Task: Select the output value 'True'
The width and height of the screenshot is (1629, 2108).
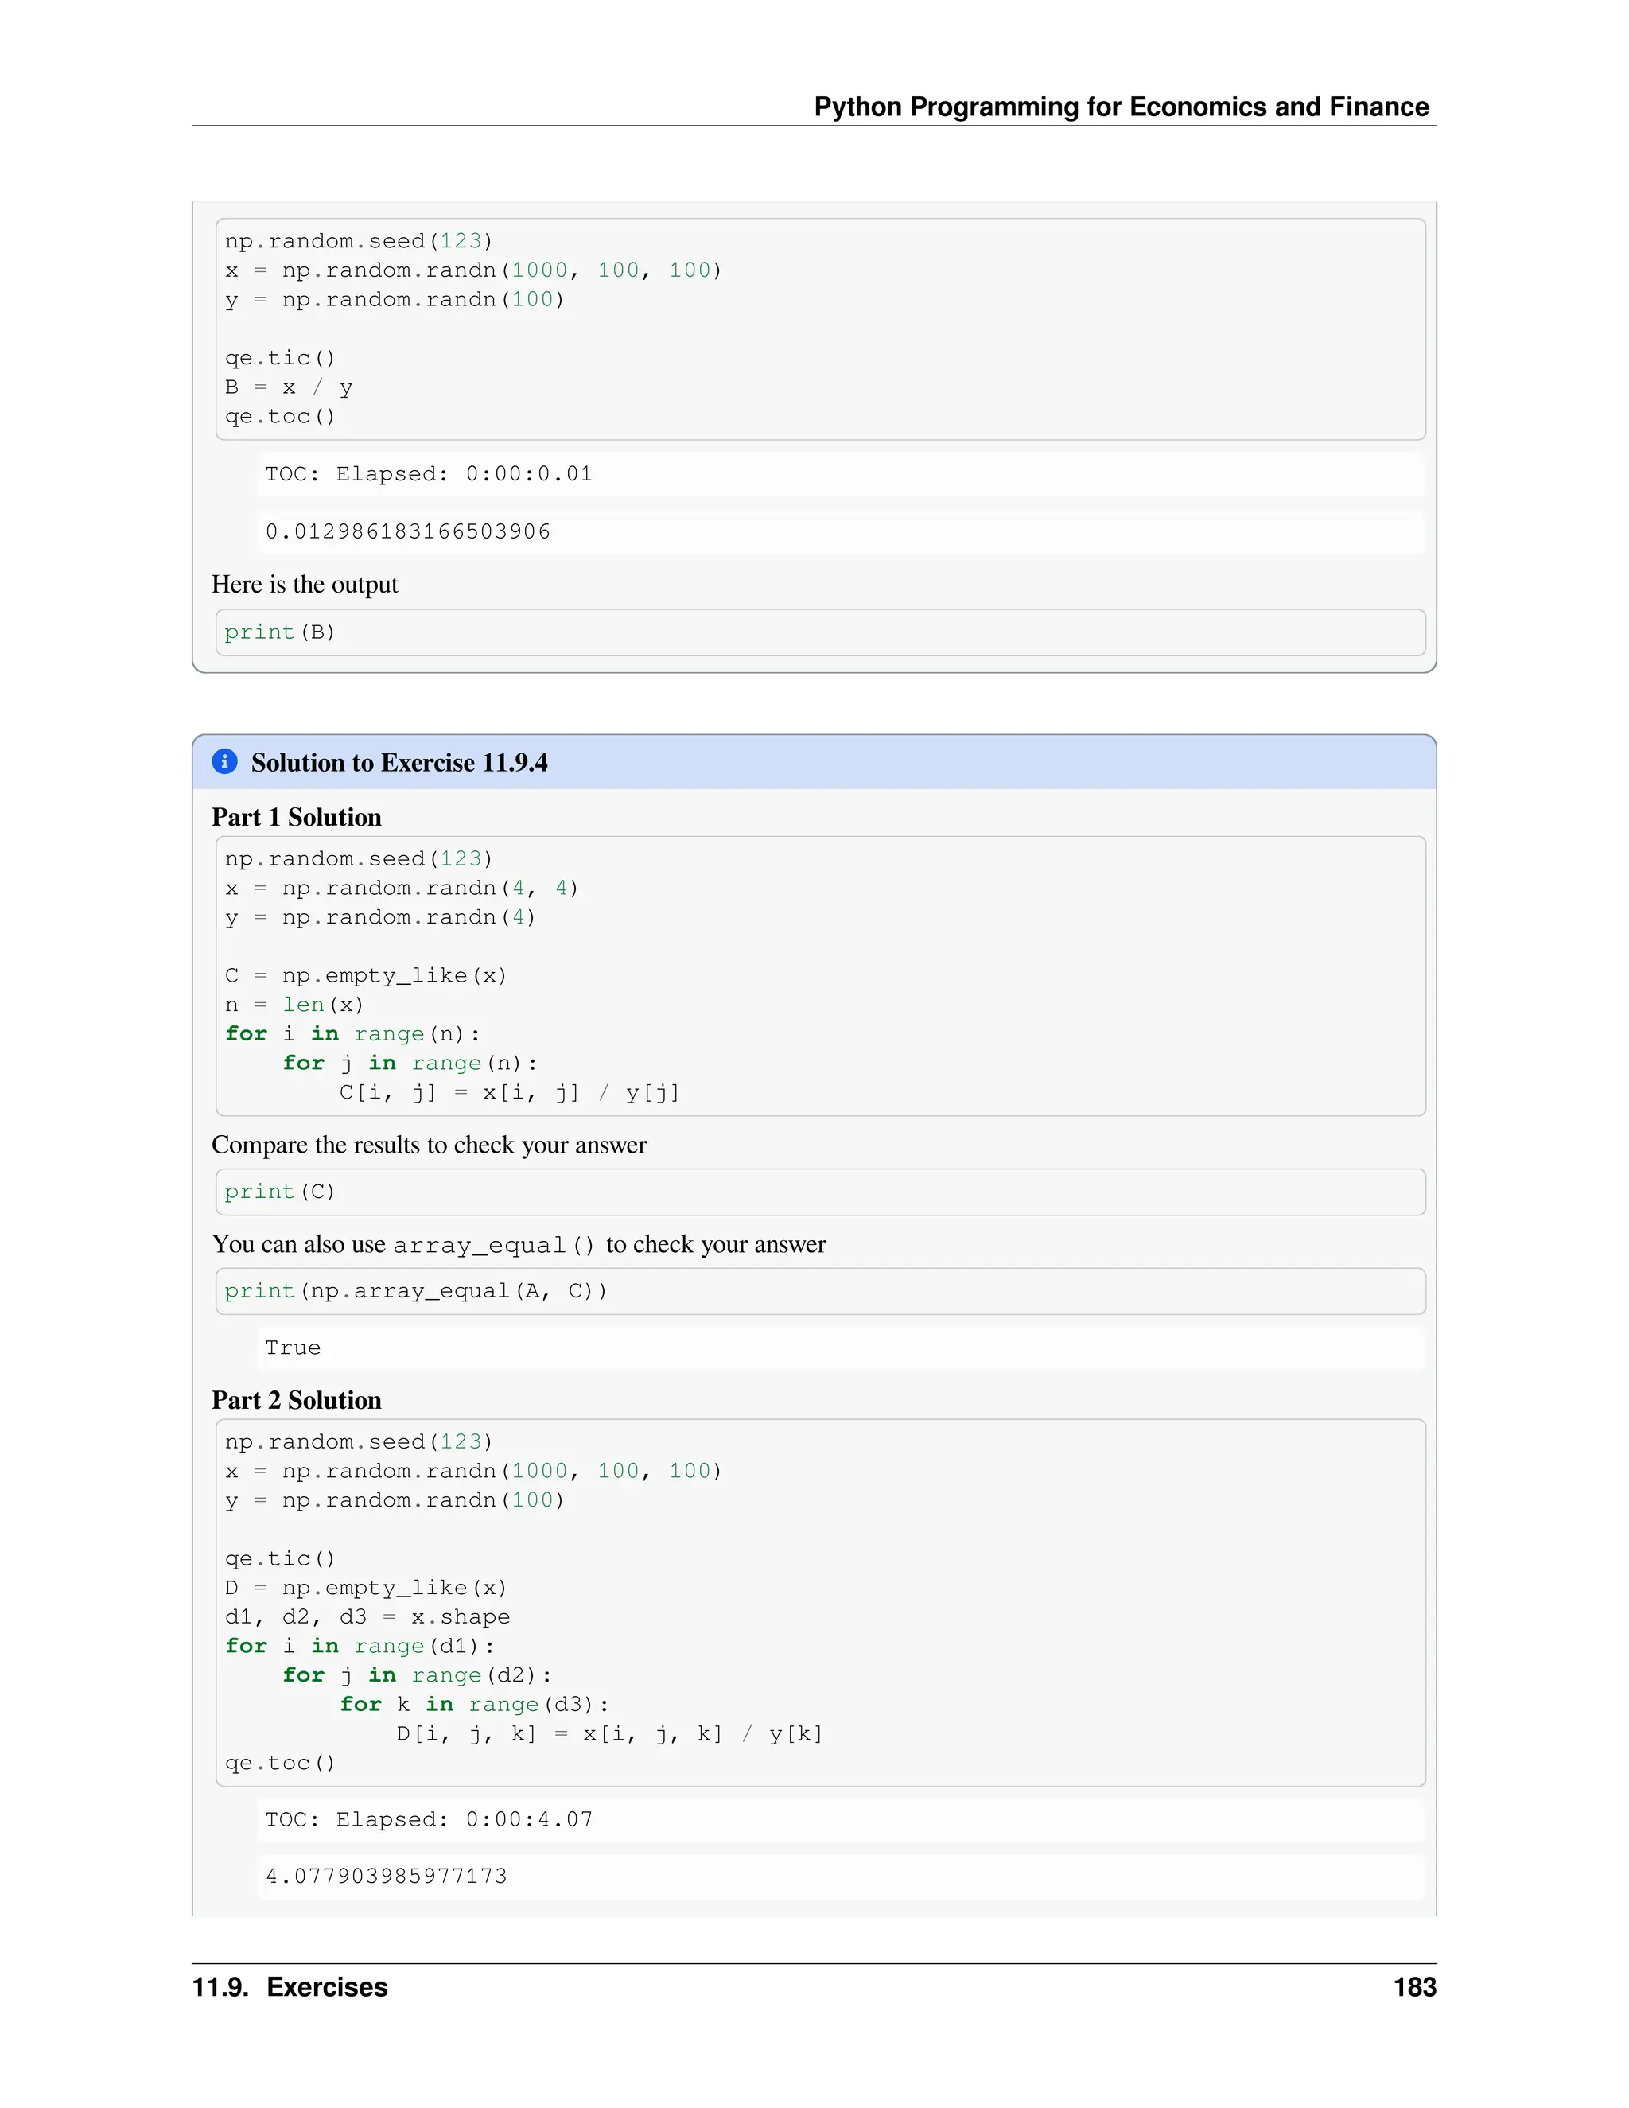Action: 294,1348
